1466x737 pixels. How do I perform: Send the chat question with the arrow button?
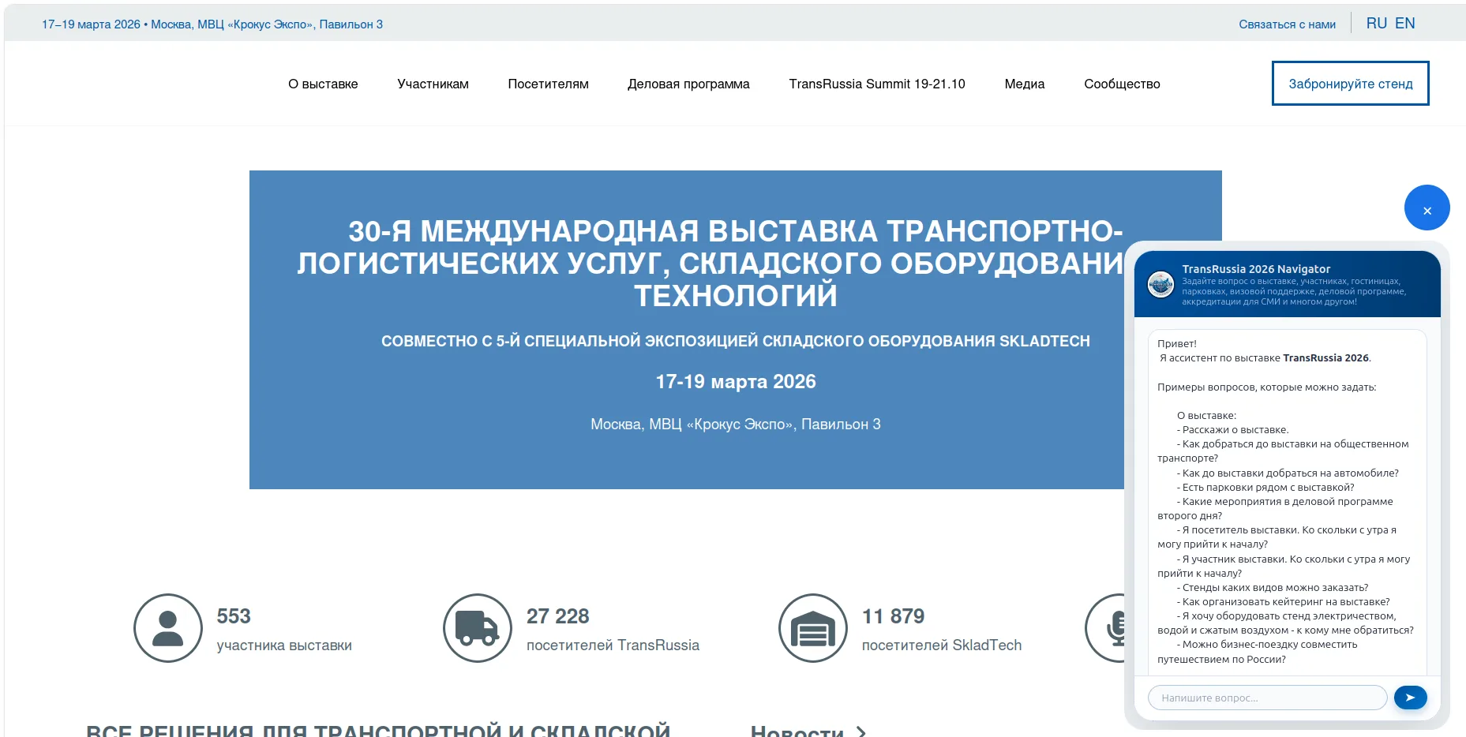(1410, 698)
